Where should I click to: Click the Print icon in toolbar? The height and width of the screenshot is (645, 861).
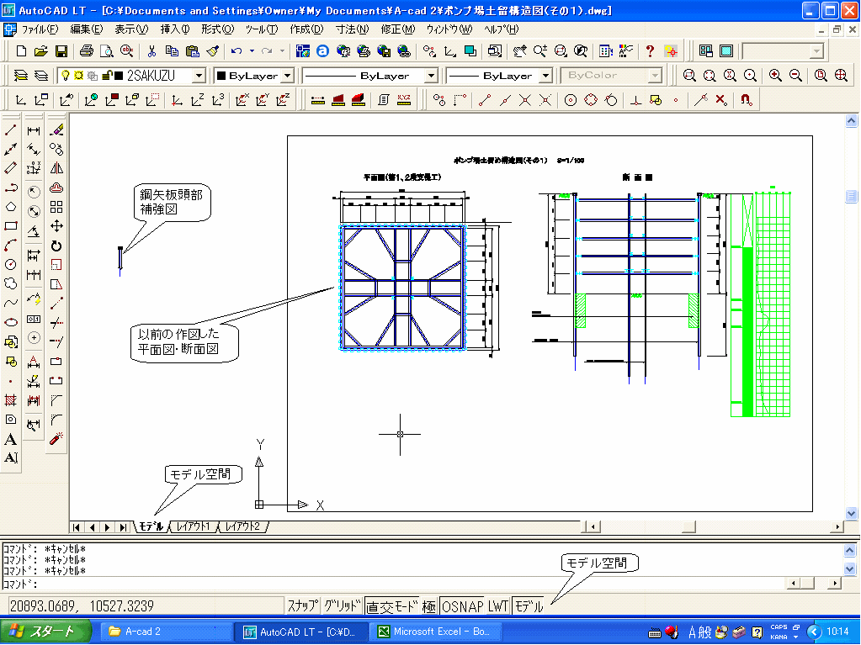(x=86, y=51)
